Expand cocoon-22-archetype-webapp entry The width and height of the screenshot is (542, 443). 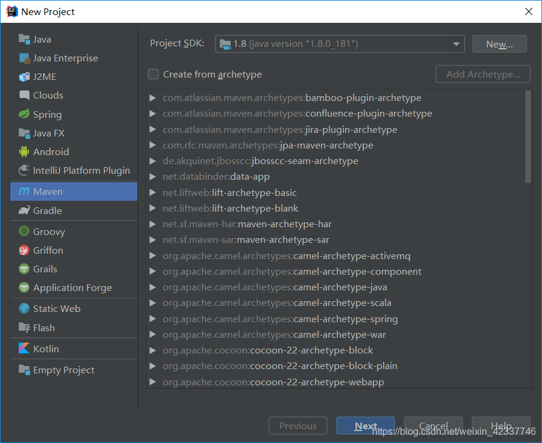click(152, 382)
